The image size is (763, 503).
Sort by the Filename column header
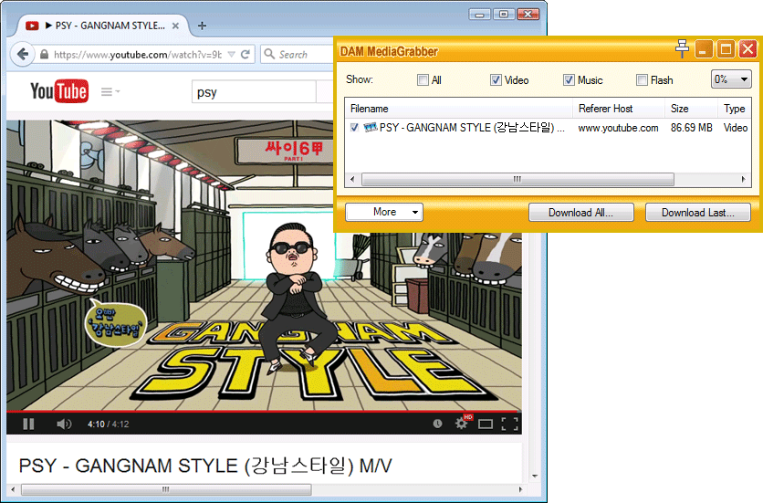(458, 109)
